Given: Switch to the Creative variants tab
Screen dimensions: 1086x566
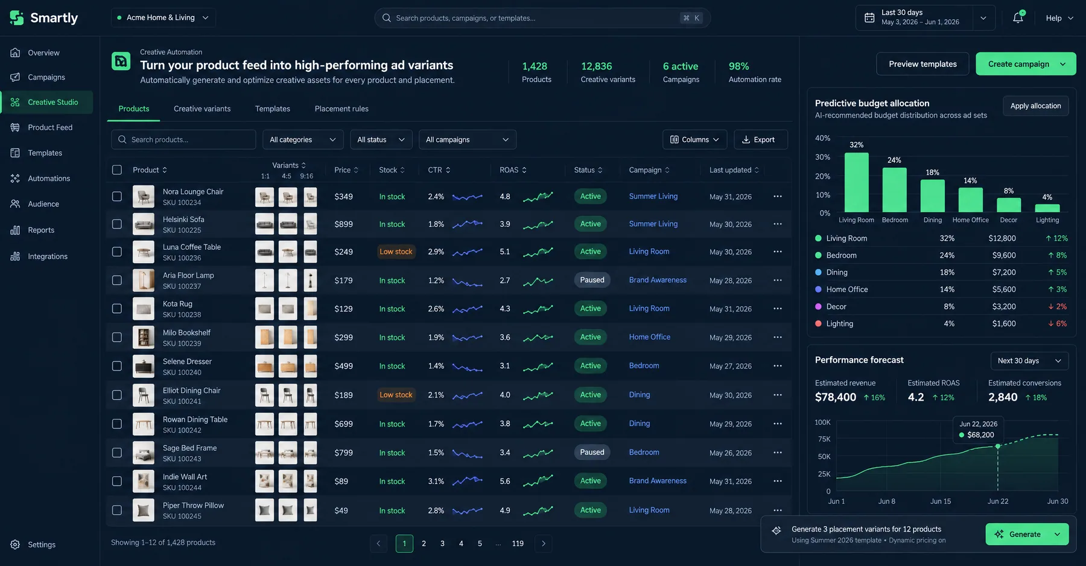Looking at the screenshot, I should 202,109.
